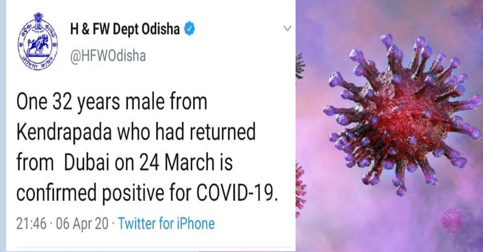Click the phrase One 32 years male
Image resolution: width=483 pixels, height=252 pixels.
[111, 103]
